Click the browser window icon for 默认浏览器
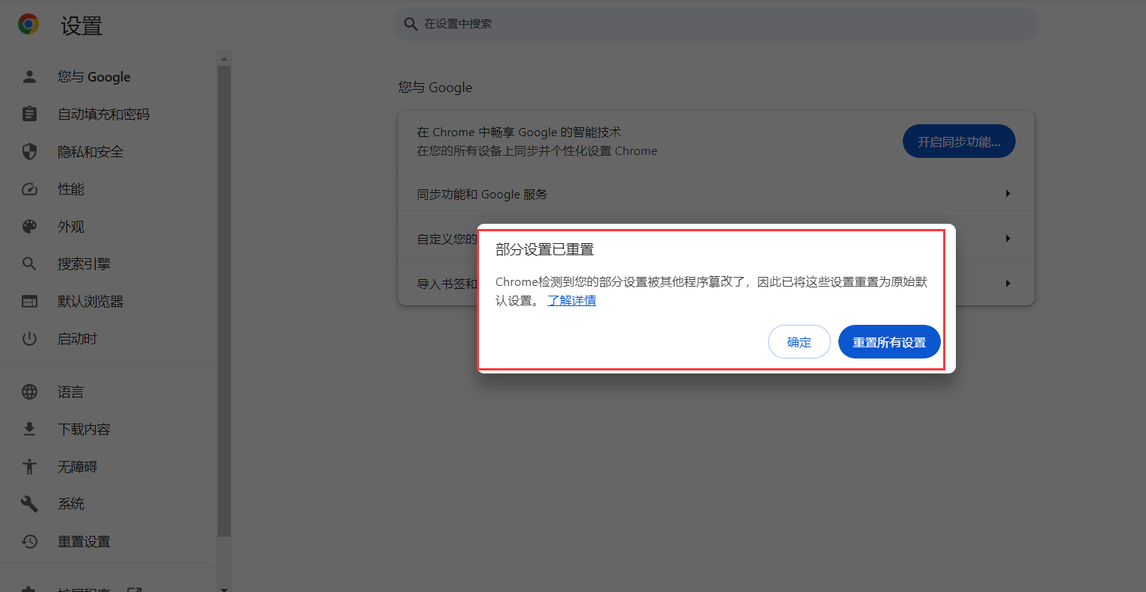Viewport: 1146px width, 592px height. pyautogui.click(x=29, y=301)
